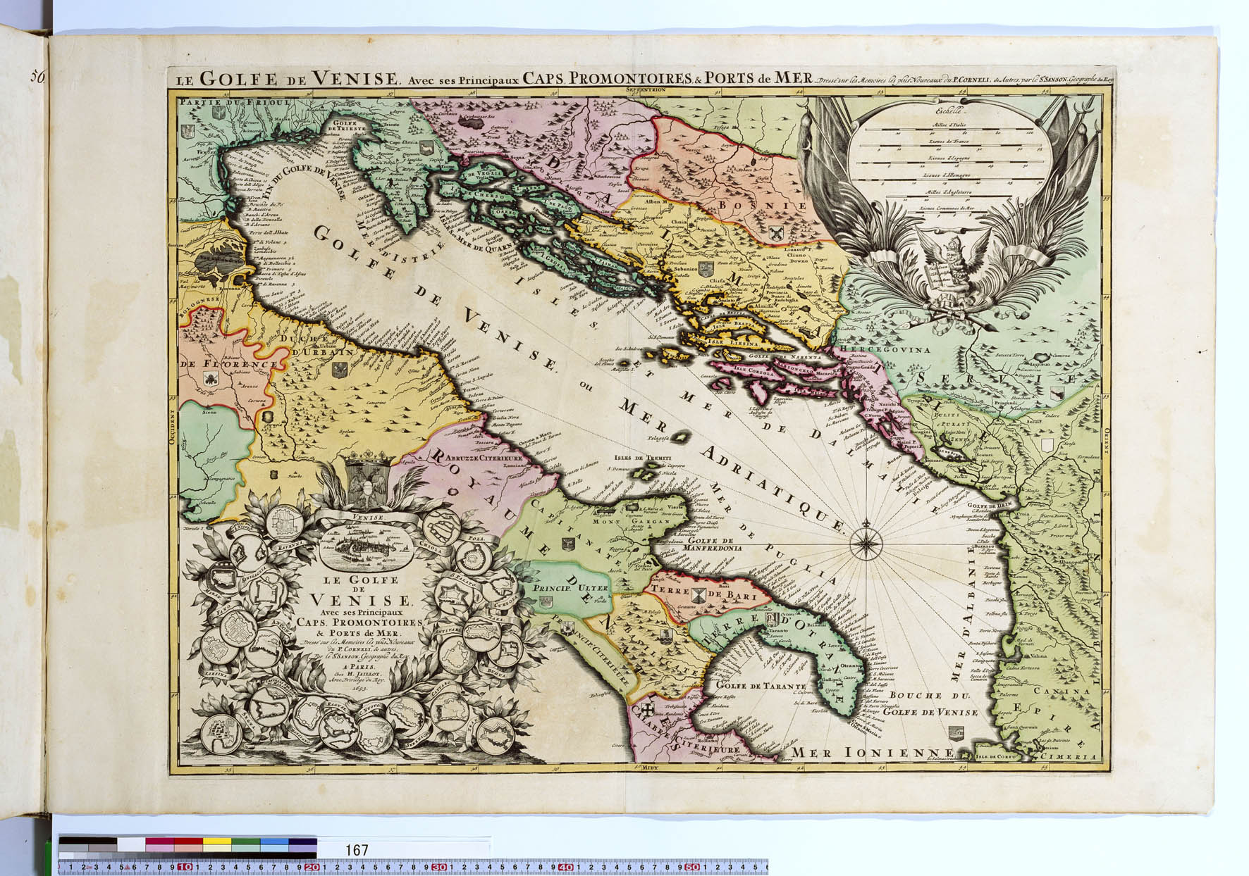Click the red 30 mark on the ruler
This screenshot has height=876, width=1249.
439,867
